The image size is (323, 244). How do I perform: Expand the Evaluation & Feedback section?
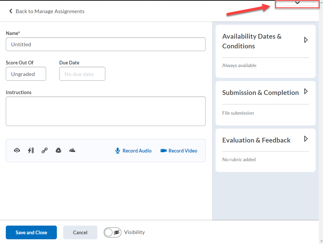pyautogui.click(x=306, y=139)
